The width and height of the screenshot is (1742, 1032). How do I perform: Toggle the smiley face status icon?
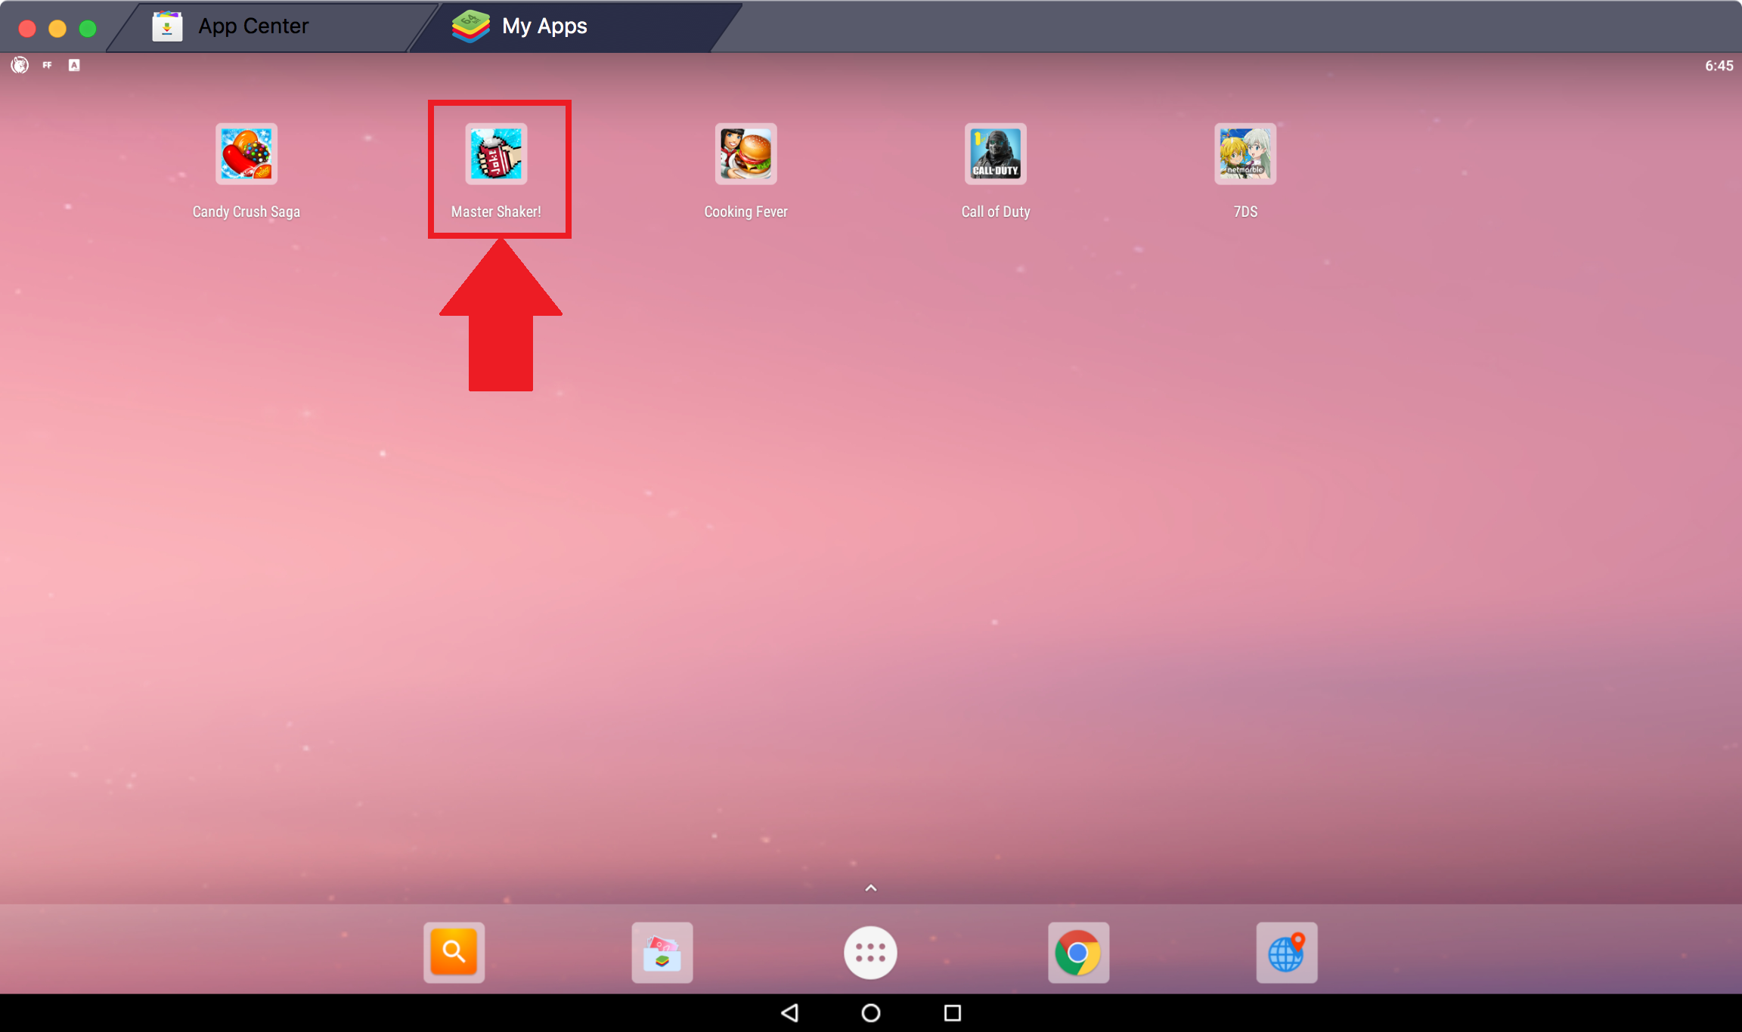20,65
